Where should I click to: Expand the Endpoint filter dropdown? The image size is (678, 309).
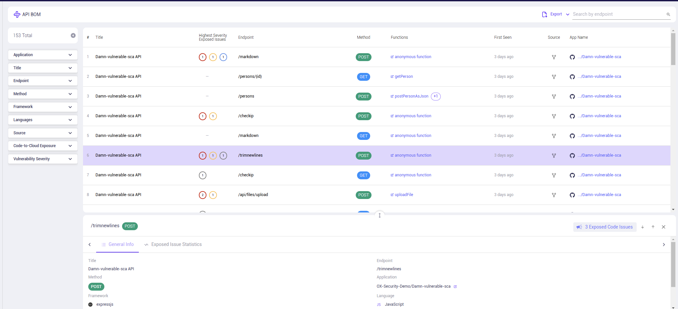43,81
